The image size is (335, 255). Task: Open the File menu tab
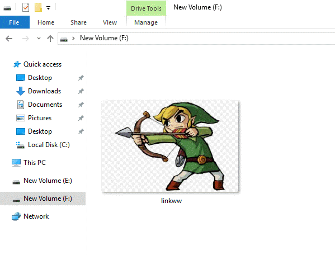pyautogui.click(x=15, y=22)
